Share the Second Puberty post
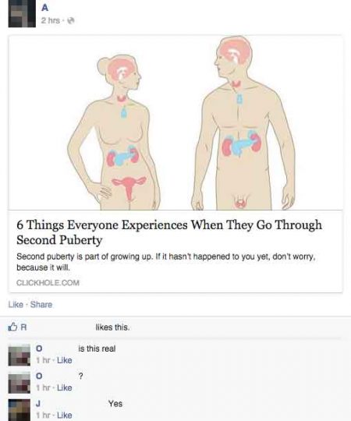 tap(41, 305)
